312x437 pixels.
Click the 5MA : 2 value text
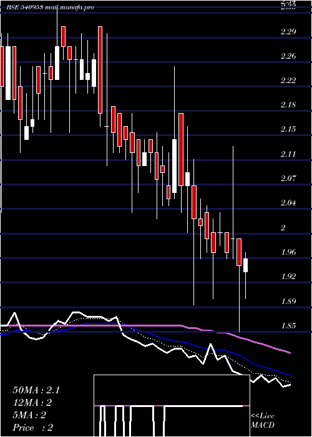[x=29, y=415]
